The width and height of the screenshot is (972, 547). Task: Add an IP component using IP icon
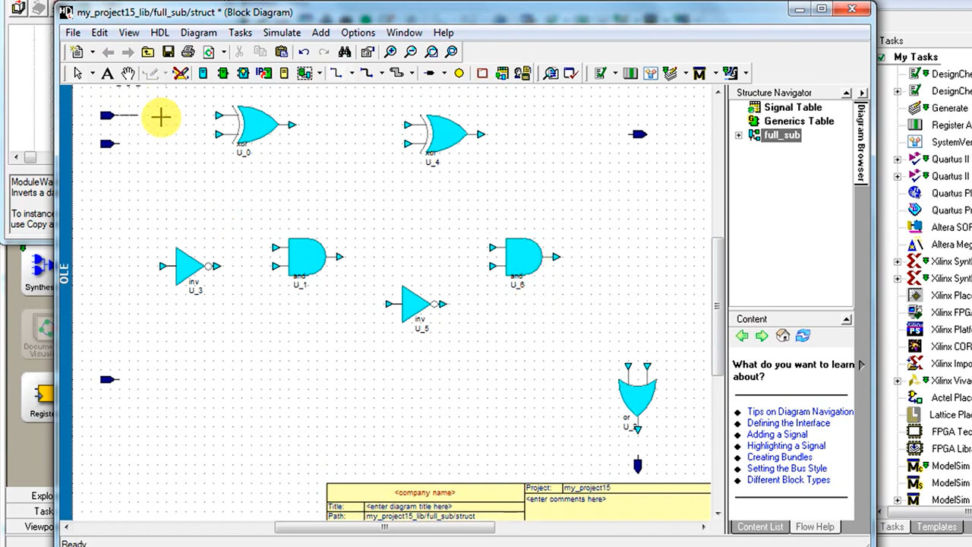tap(264, 74)
